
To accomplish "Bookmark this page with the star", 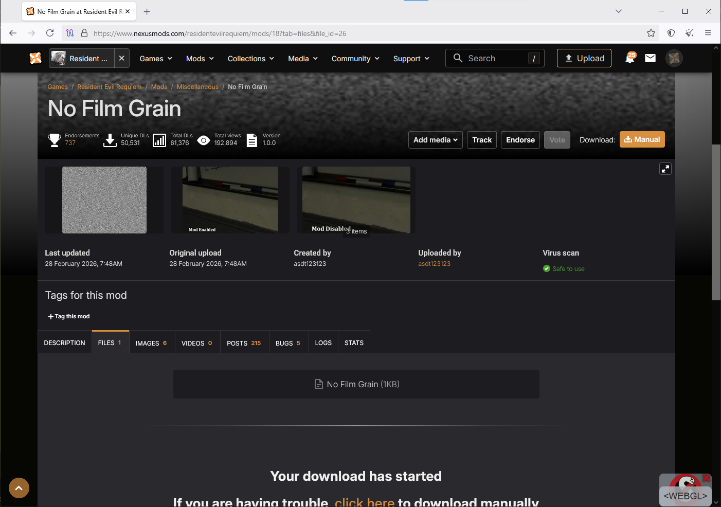I will click(651, 33).
